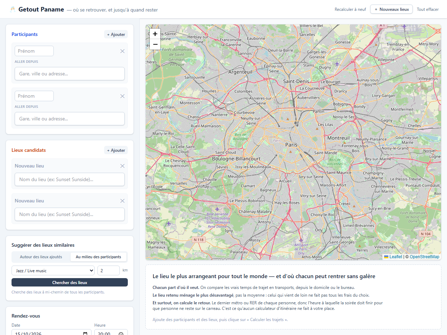Focus the second participant's Prénom field
This screenshot has height=335, width=447.
tap(34, 96)
